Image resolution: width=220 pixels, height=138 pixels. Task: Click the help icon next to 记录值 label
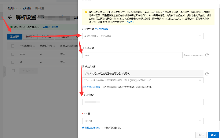click(x=92, y=95)
